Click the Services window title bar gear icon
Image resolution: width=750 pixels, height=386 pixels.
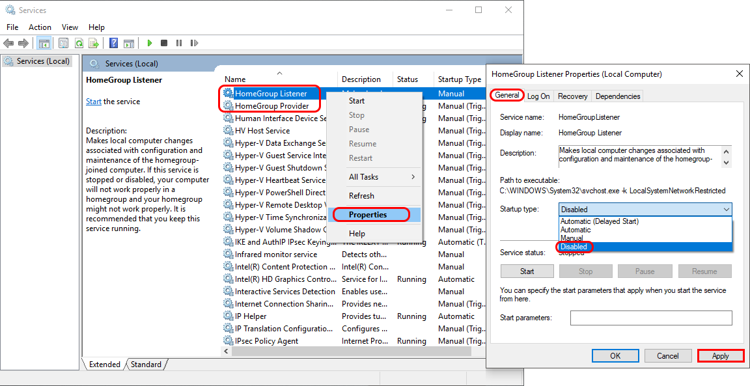(10, 10)
